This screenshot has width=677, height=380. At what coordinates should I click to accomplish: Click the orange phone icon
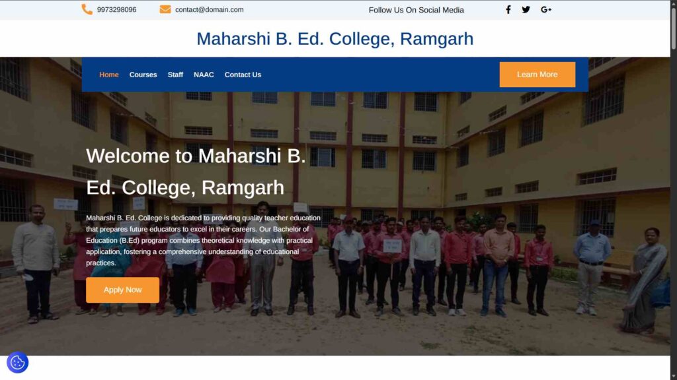point(87,9)
